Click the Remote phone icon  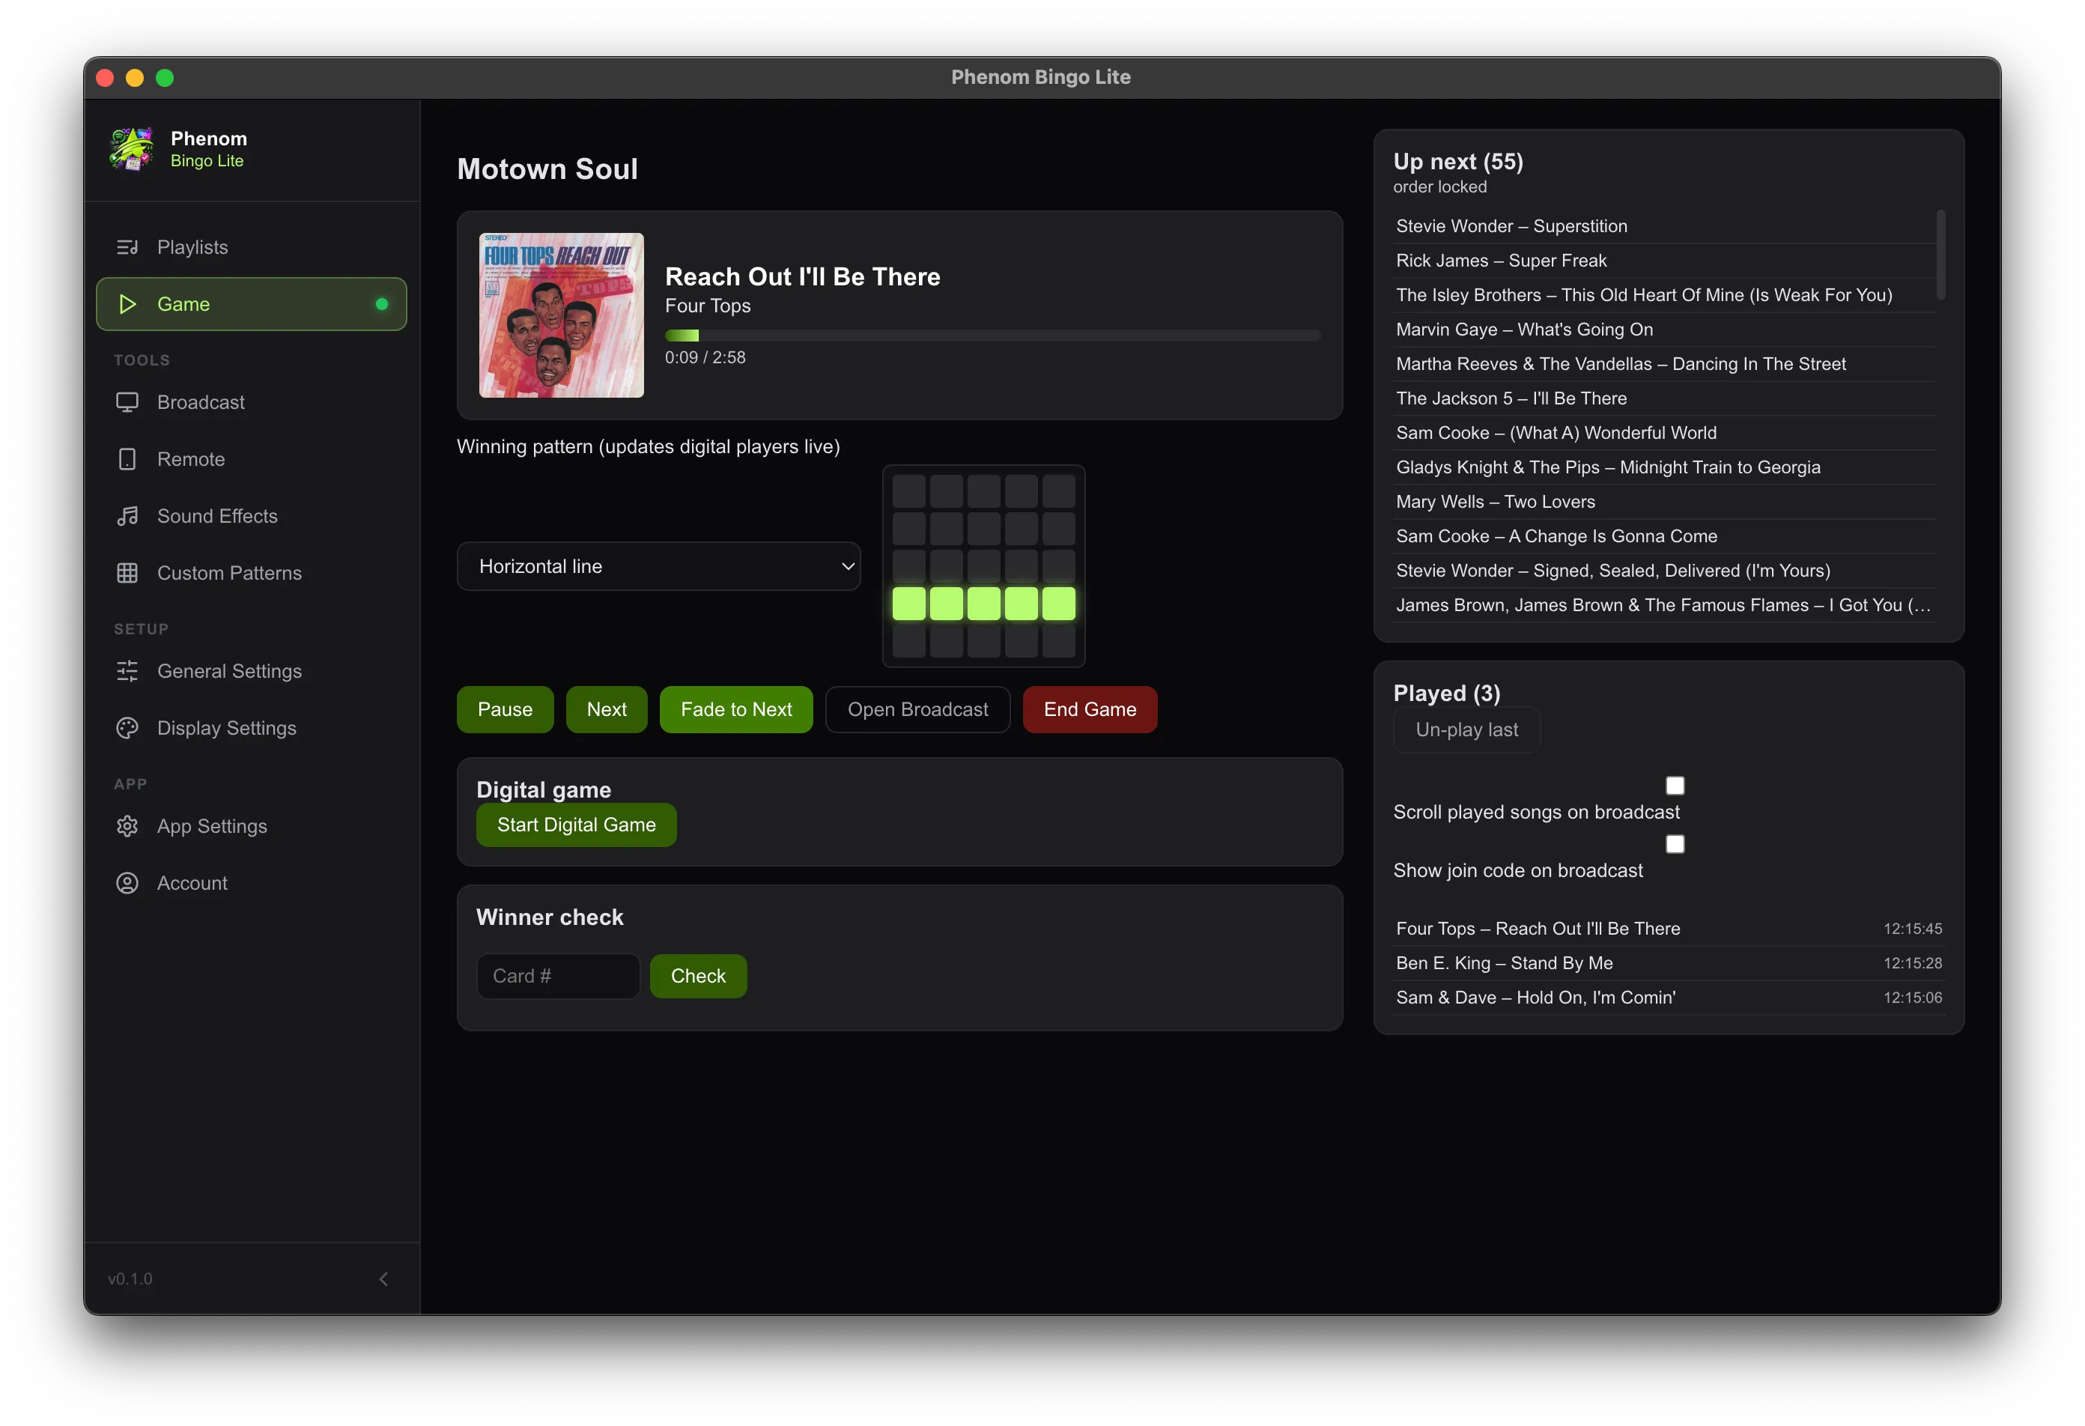coord(127,459)
